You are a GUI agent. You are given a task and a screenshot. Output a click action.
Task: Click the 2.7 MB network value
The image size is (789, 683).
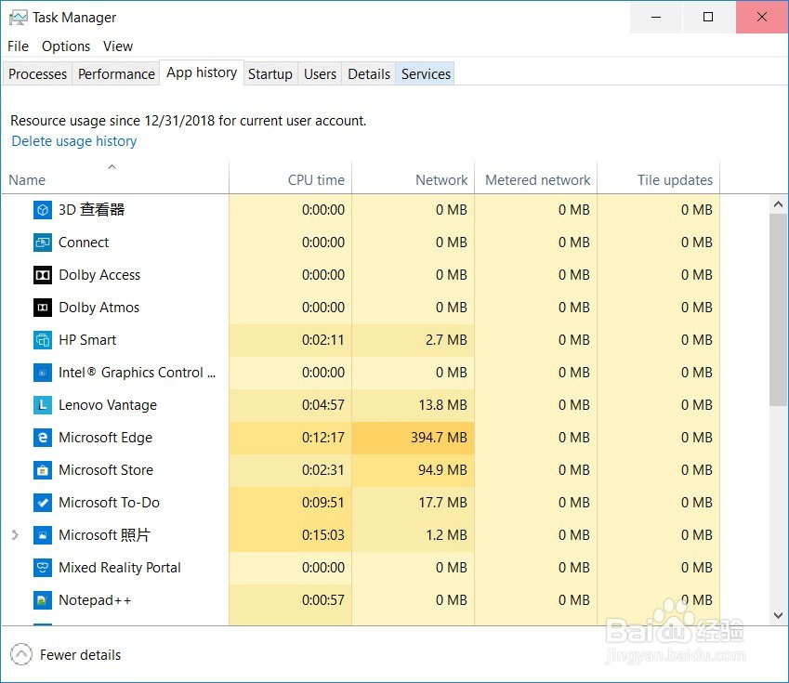tap(446, 340)
